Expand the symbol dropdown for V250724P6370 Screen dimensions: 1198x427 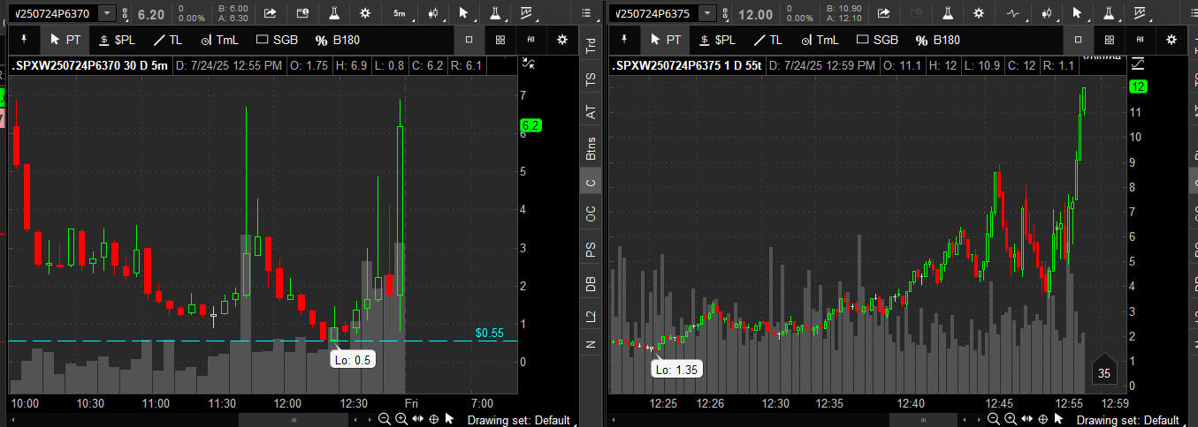tap(107, 13)
